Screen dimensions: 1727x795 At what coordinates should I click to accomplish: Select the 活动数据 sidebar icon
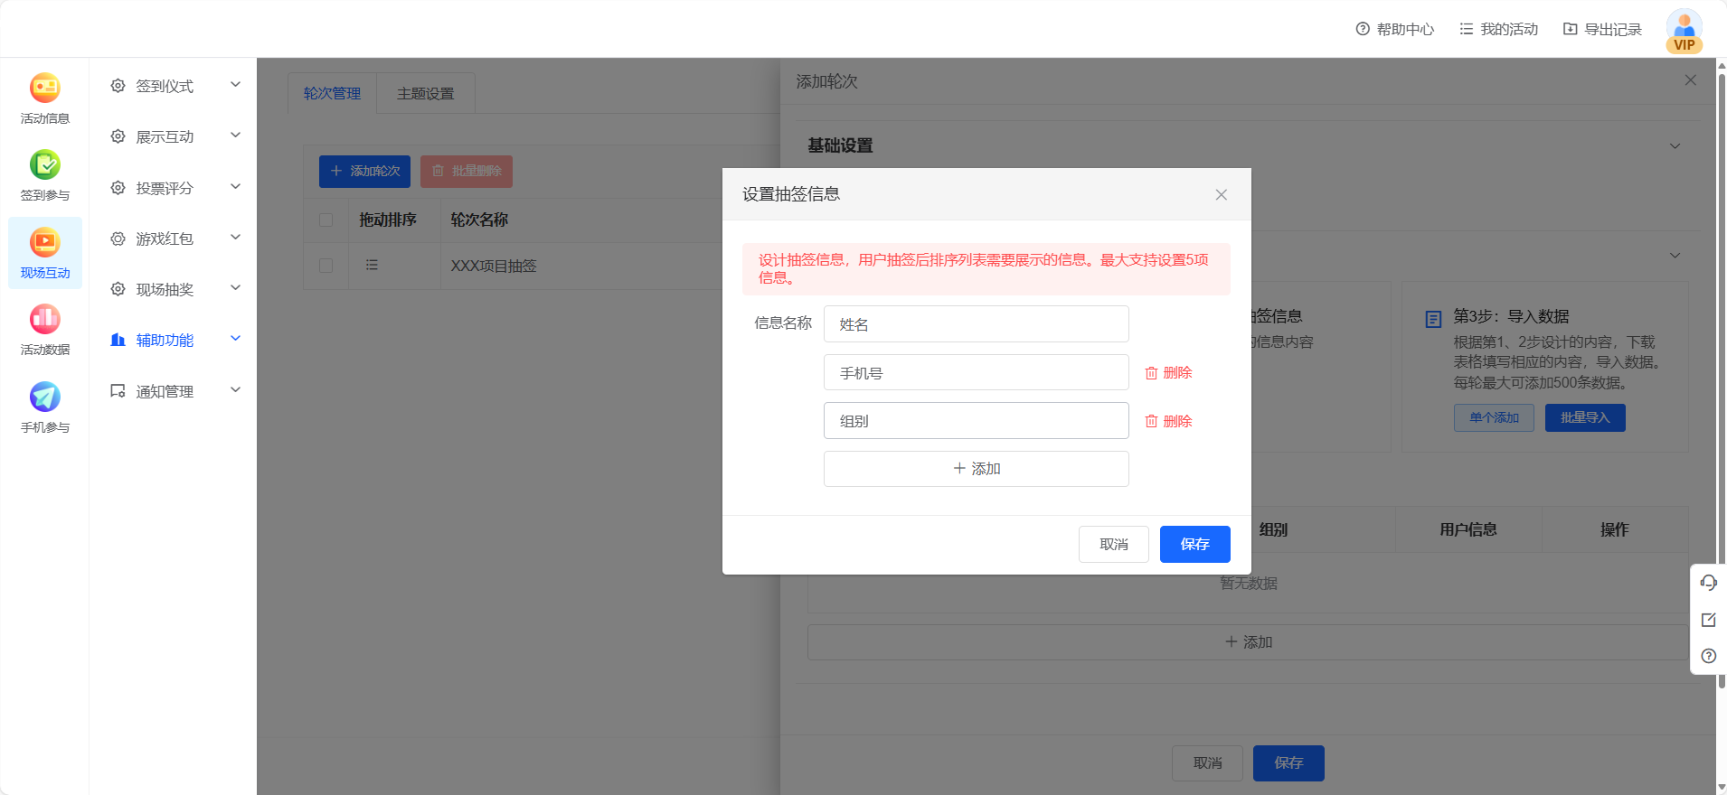[x=44, y=330]
